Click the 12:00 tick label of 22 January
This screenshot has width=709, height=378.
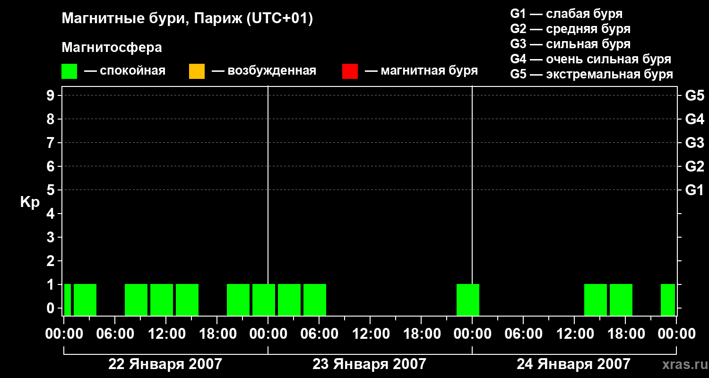click(166, 334)
